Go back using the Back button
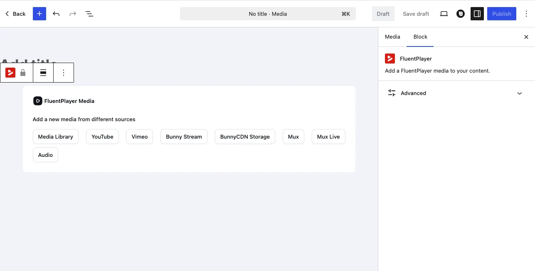Image resolution: width=535 pixels, height=271 pixels. point(15,14)
